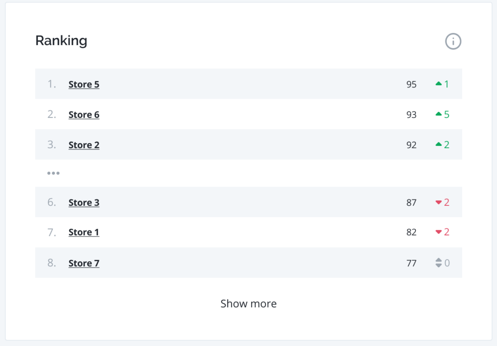Viewport: 497px width, 346px height.
Task: Click green up arrow for Store 6
Action: (x=438, y=114)
